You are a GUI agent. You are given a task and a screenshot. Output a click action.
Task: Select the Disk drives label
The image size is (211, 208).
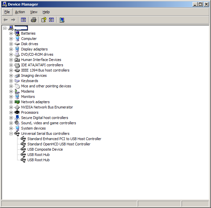click(x=30, y=44)
